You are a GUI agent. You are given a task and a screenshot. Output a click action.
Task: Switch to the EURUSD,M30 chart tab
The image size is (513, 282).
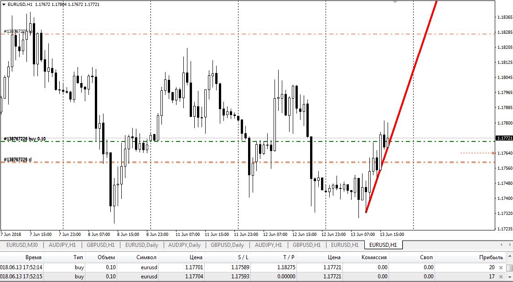tap(22, 245)
